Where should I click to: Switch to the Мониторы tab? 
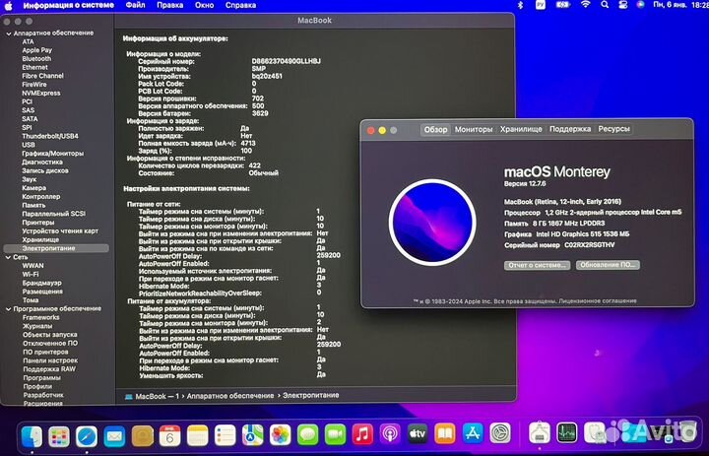(474, 129)
